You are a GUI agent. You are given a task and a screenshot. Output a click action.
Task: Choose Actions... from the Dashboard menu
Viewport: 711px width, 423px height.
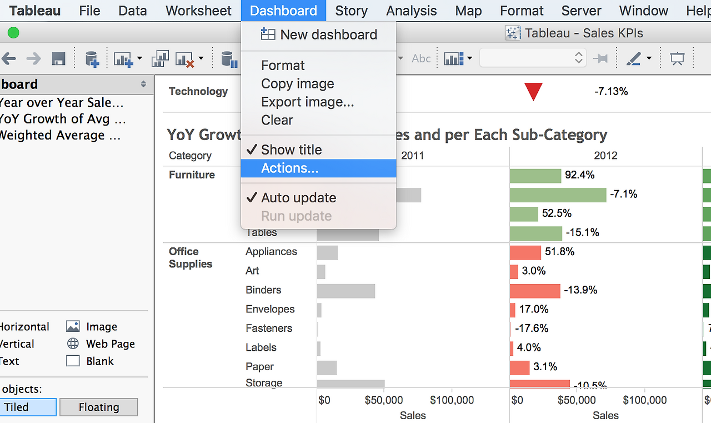coord(319,168)
